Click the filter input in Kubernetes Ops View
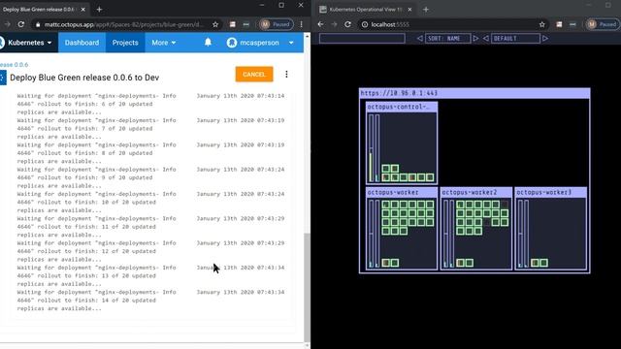The width and height of the screenshot is (621, 349). (x=362, y=39)
